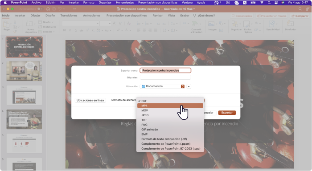Click the Nuevo diapositiva icon
Screen dimensions: 312x171
point(29,24)
